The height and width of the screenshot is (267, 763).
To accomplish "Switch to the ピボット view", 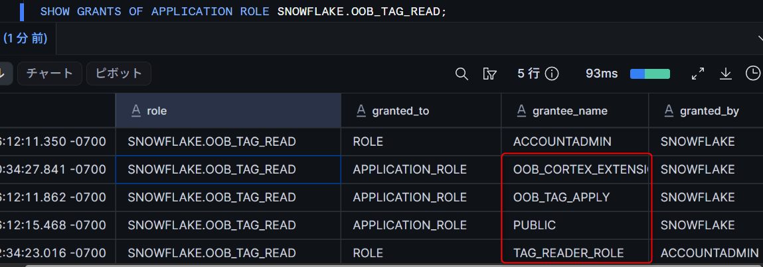I will (x=119, y=74).
